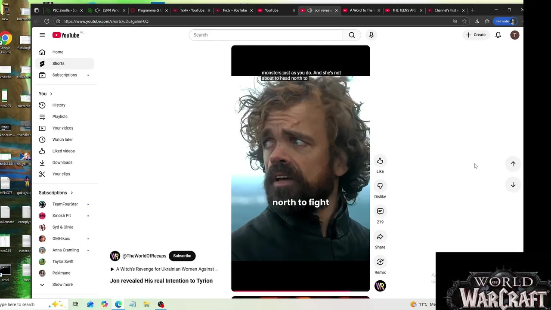Open A Witch's Revenge linked video
The image size is (551, 310).
164,269
